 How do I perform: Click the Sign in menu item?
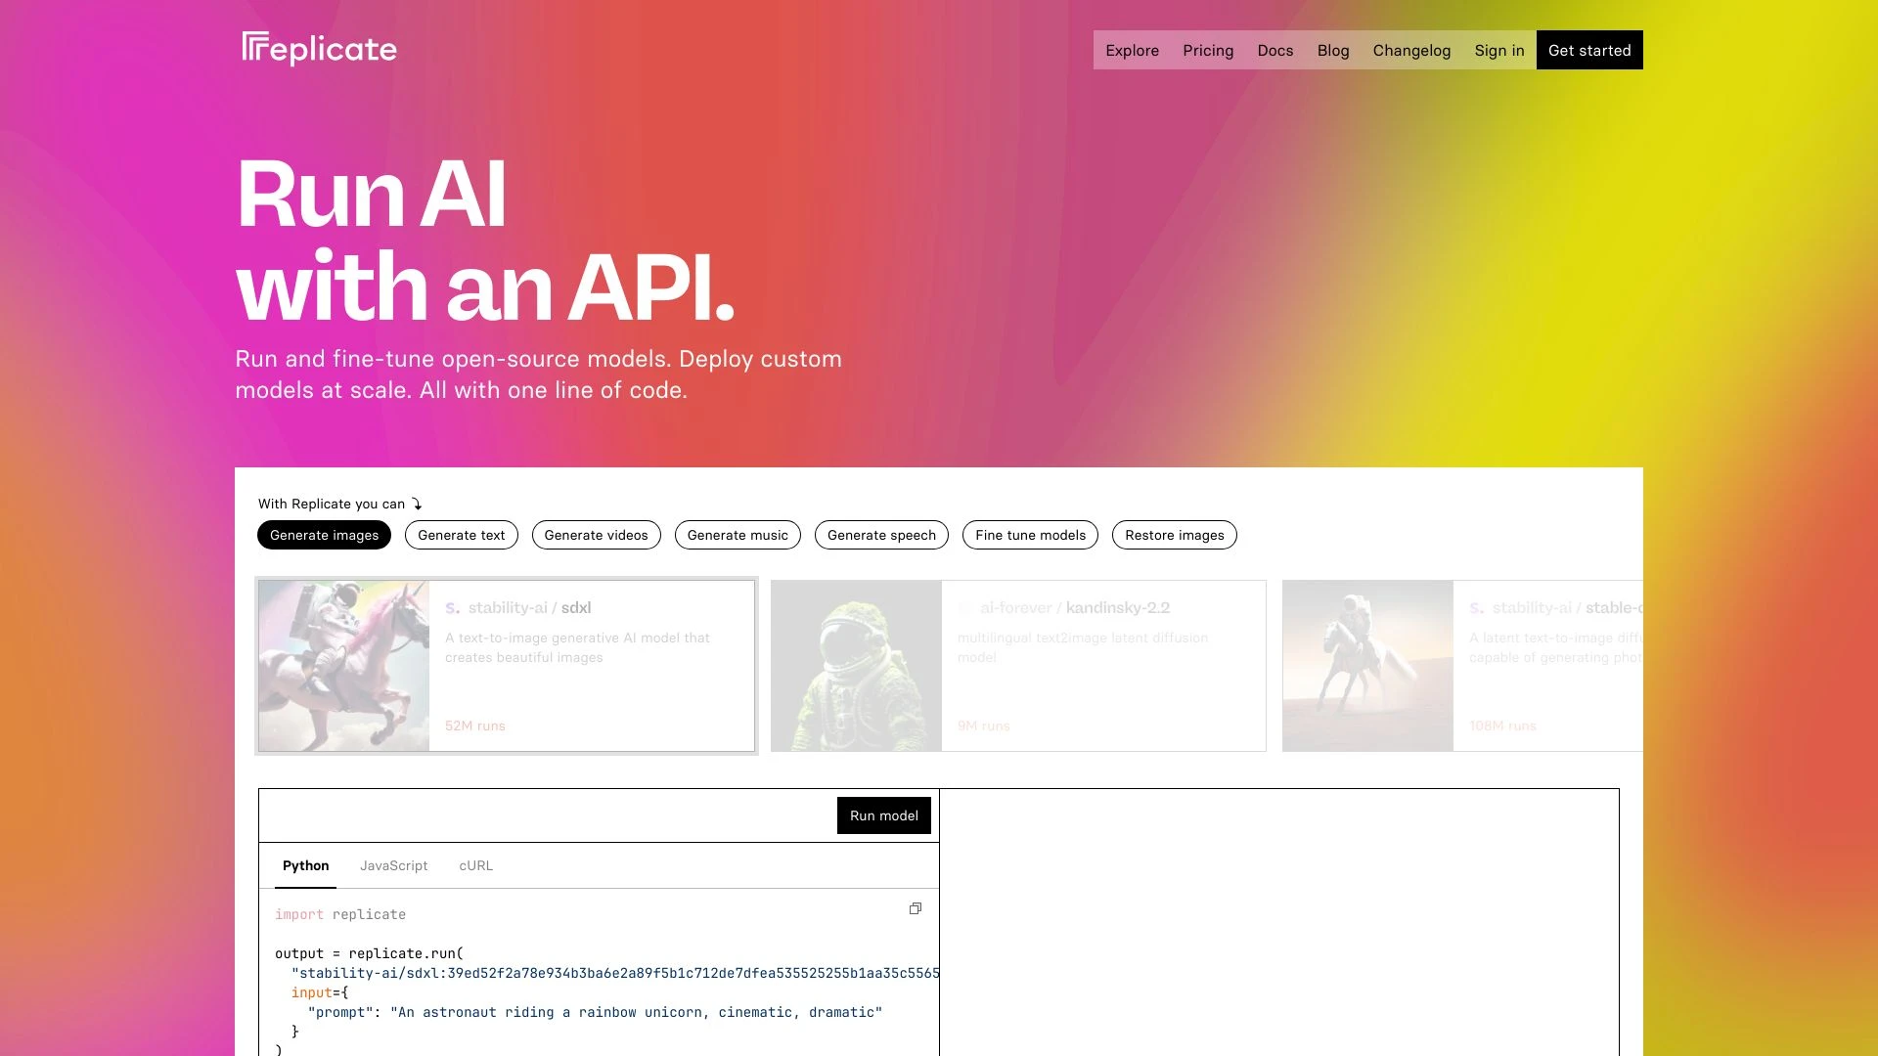coord(1498,49)
